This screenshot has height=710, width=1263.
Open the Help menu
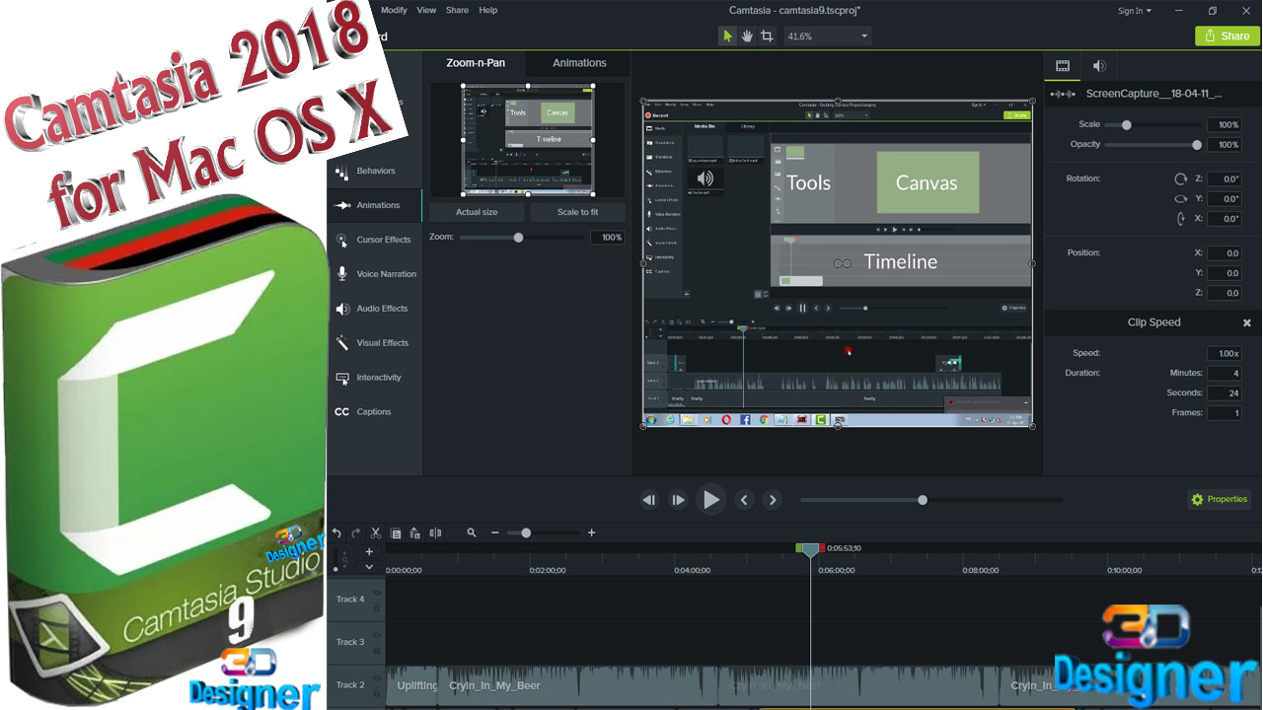coord(487,10)
